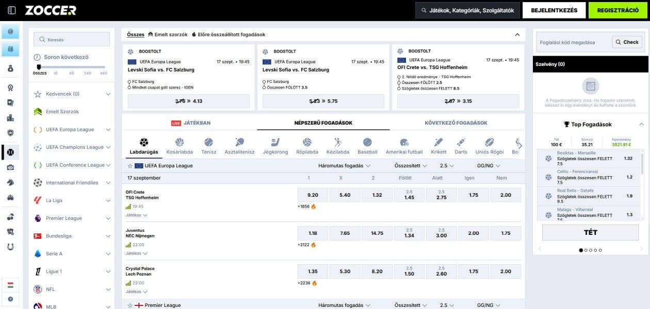Click the BEJELENTKEZÉS login button
This screenshot has width=650, height=309.
coord(554,10)
